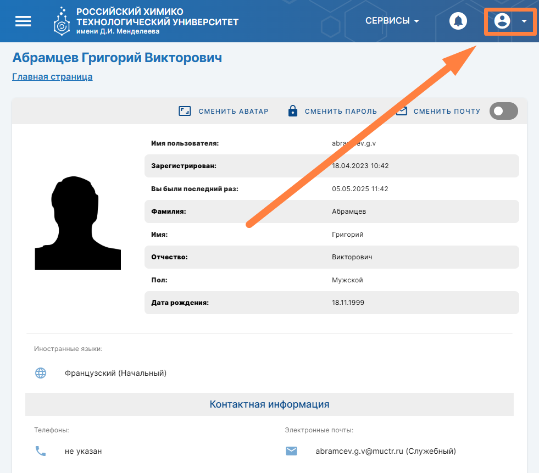539x473 pixels.
Task: Click the Абрамцев Григорий Викторович page heading
Action: (x=117, y=58)
